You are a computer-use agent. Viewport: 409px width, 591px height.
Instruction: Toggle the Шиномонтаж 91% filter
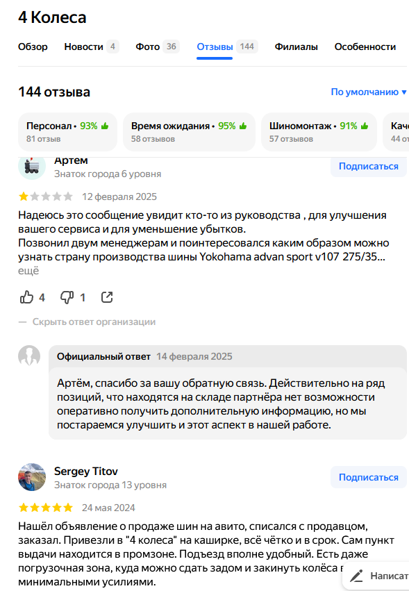tap(318, 131)
